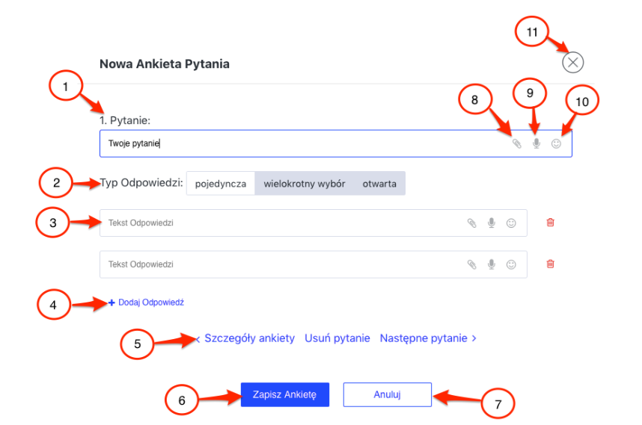Click the "Zapisz Ankietę" button

tap(284, 394)
